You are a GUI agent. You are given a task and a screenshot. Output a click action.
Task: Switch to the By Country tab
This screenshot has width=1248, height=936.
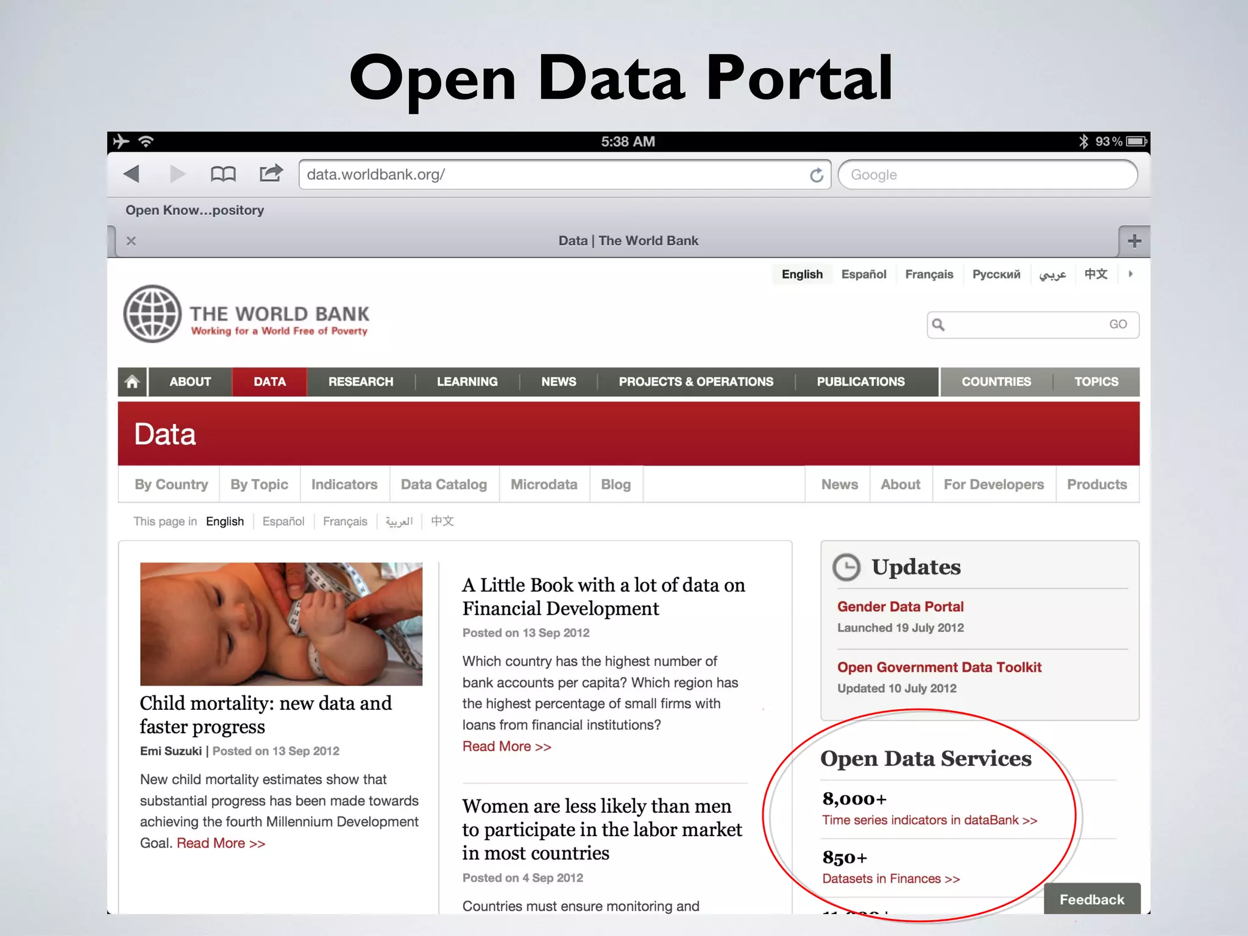171,484
